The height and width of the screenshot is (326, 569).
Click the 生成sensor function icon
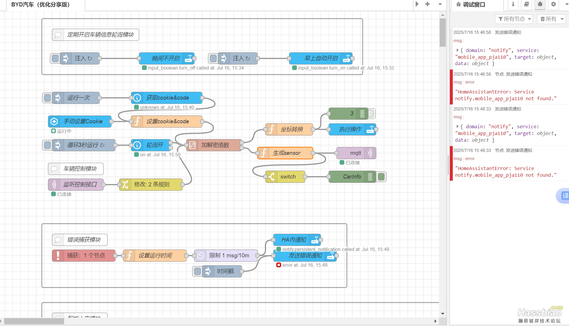(x=263, y=153)
